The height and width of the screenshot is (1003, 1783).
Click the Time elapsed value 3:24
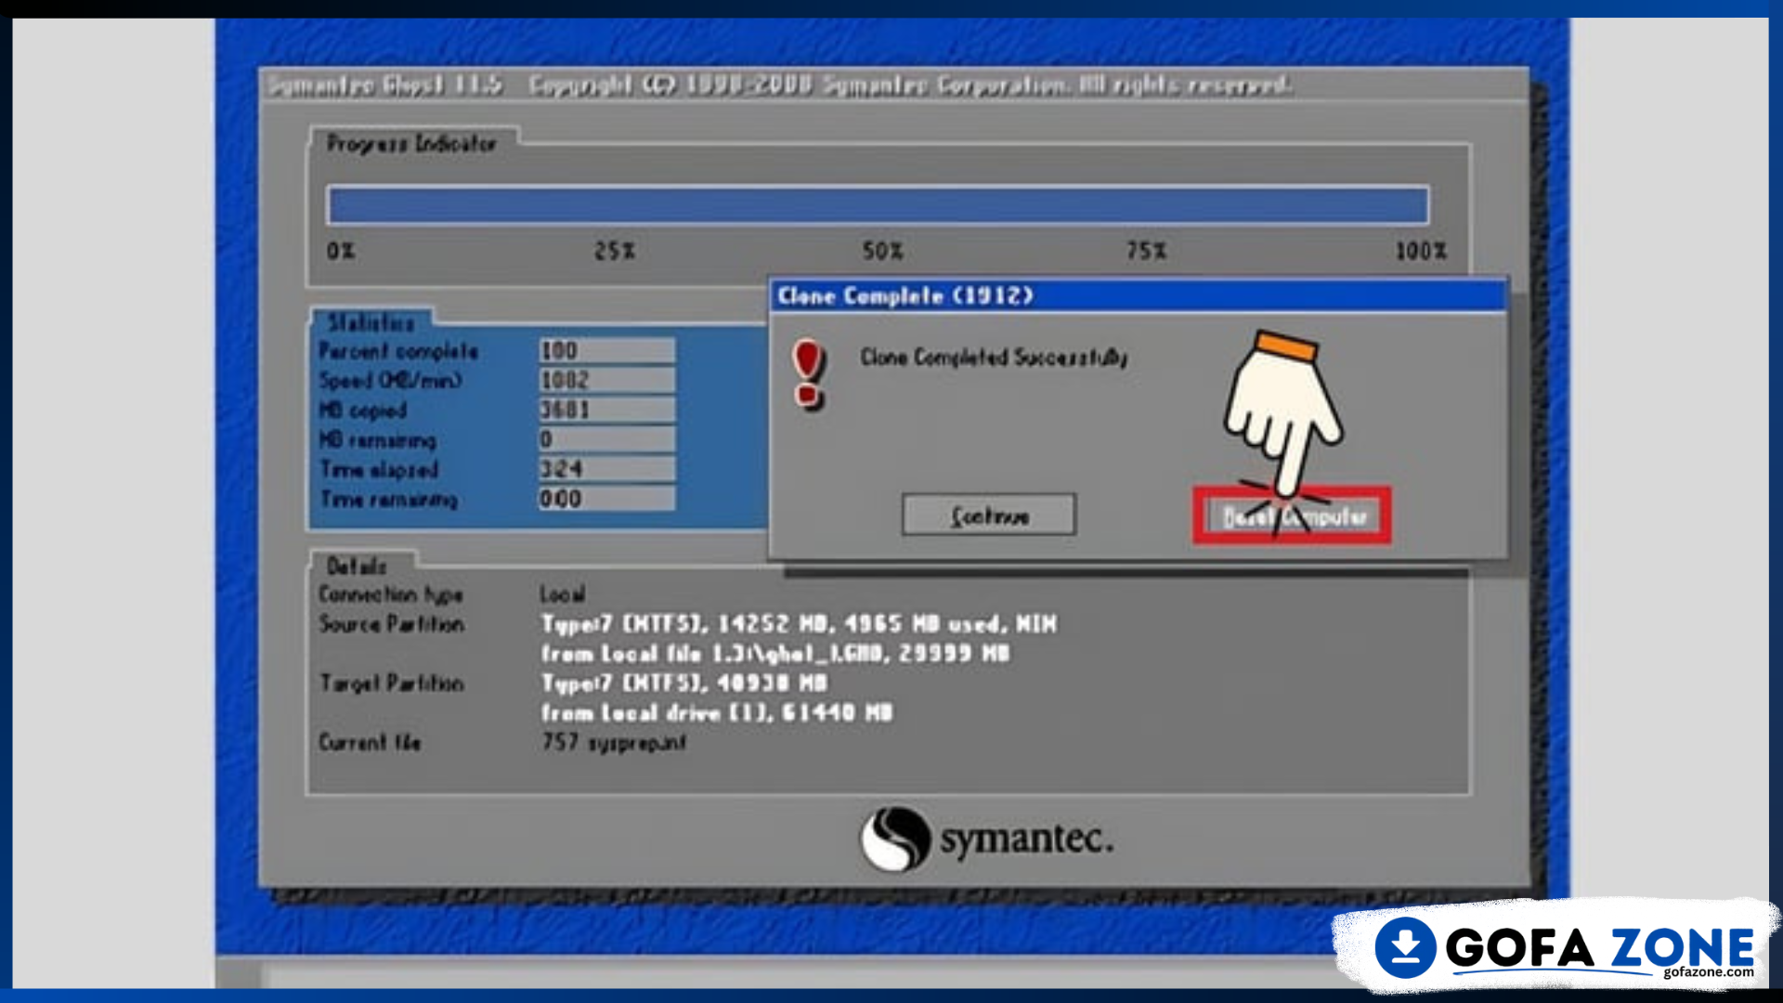[x=606, y=469]
